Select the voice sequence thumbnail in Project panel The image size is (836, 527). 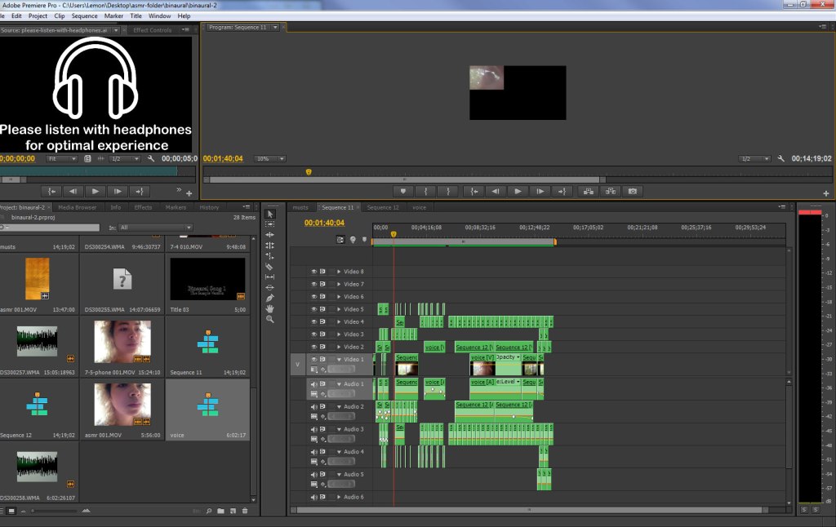(207, 404)
